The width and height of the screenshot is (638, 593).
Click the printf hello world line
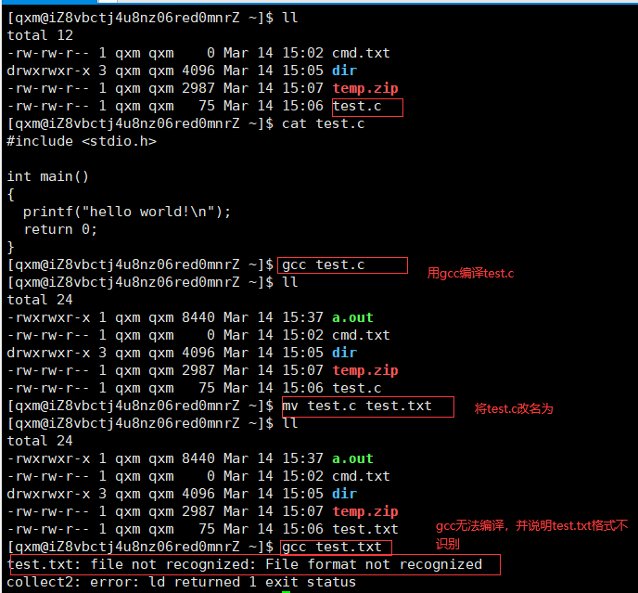[127, 212]
